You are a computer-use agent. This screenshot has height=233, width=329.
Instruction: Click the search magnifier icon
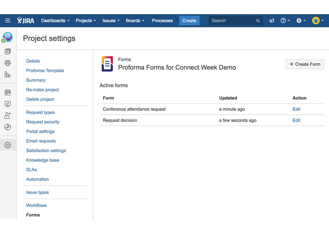258,21
